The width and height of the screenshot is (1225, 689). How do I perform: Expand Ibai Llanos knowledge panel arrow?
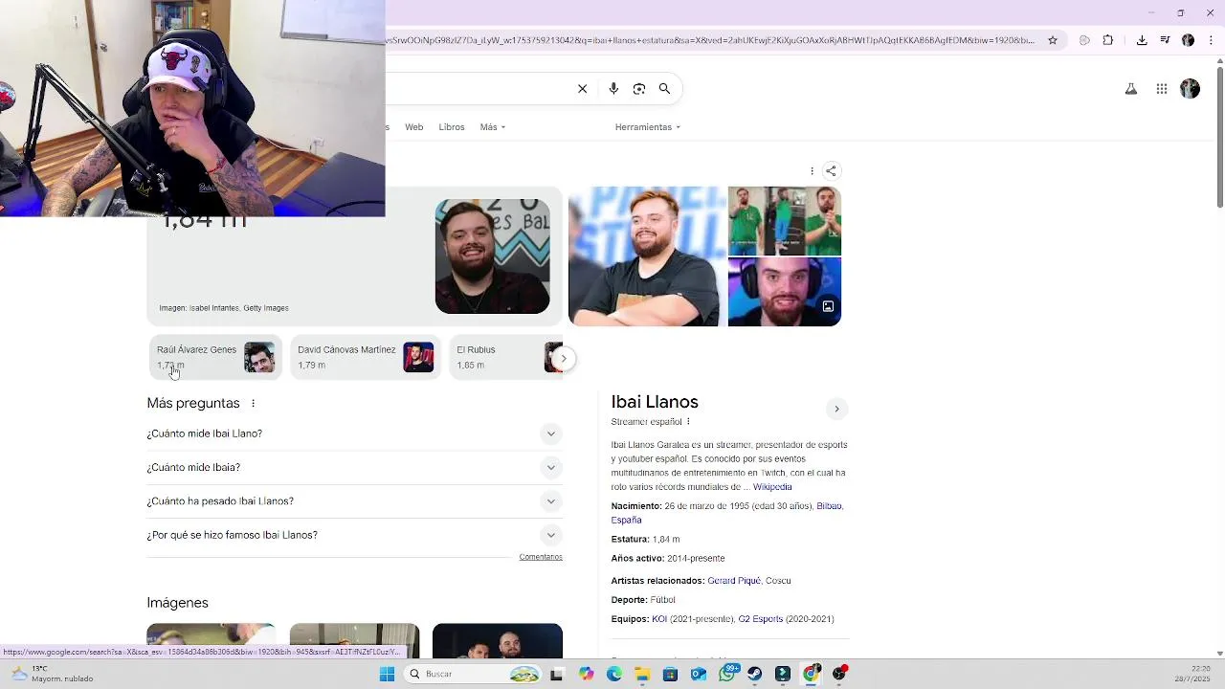[x=836, y=409]
